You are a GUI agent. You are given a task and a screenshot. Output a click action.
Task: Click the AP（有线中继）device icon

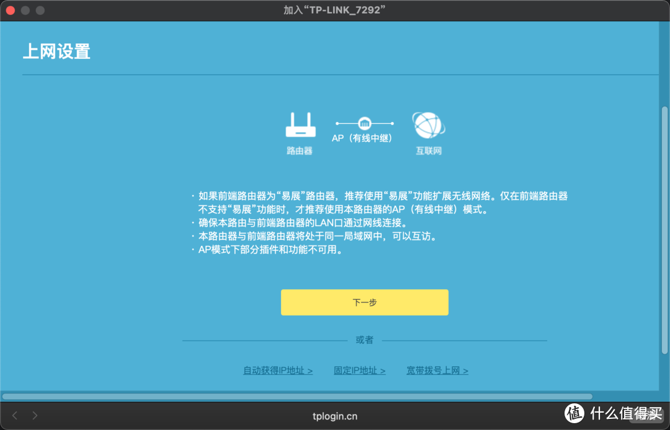pyautogui.click(x=364, y=123)
